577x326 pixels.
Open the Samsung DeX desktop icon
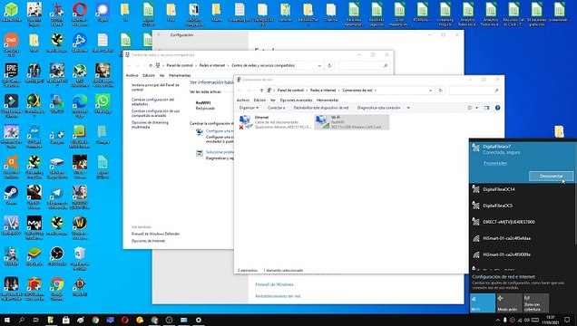[11, 44]
